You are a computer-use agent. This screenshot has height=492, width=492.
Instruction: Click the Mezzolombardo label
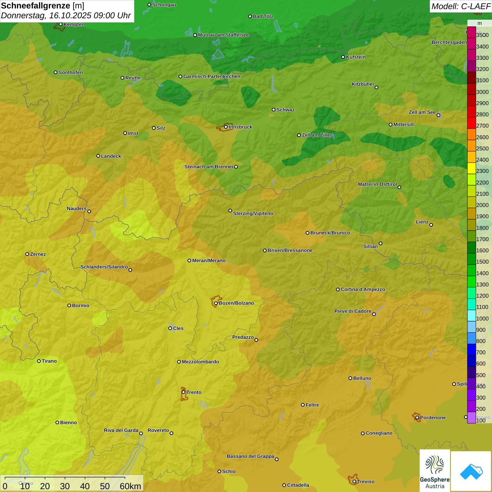click(x=200, y=362)
